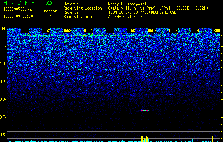Click the A504HB(yagi 4el) antenna text
This screenshot has height=142, width=223.
tap(125, 17)
